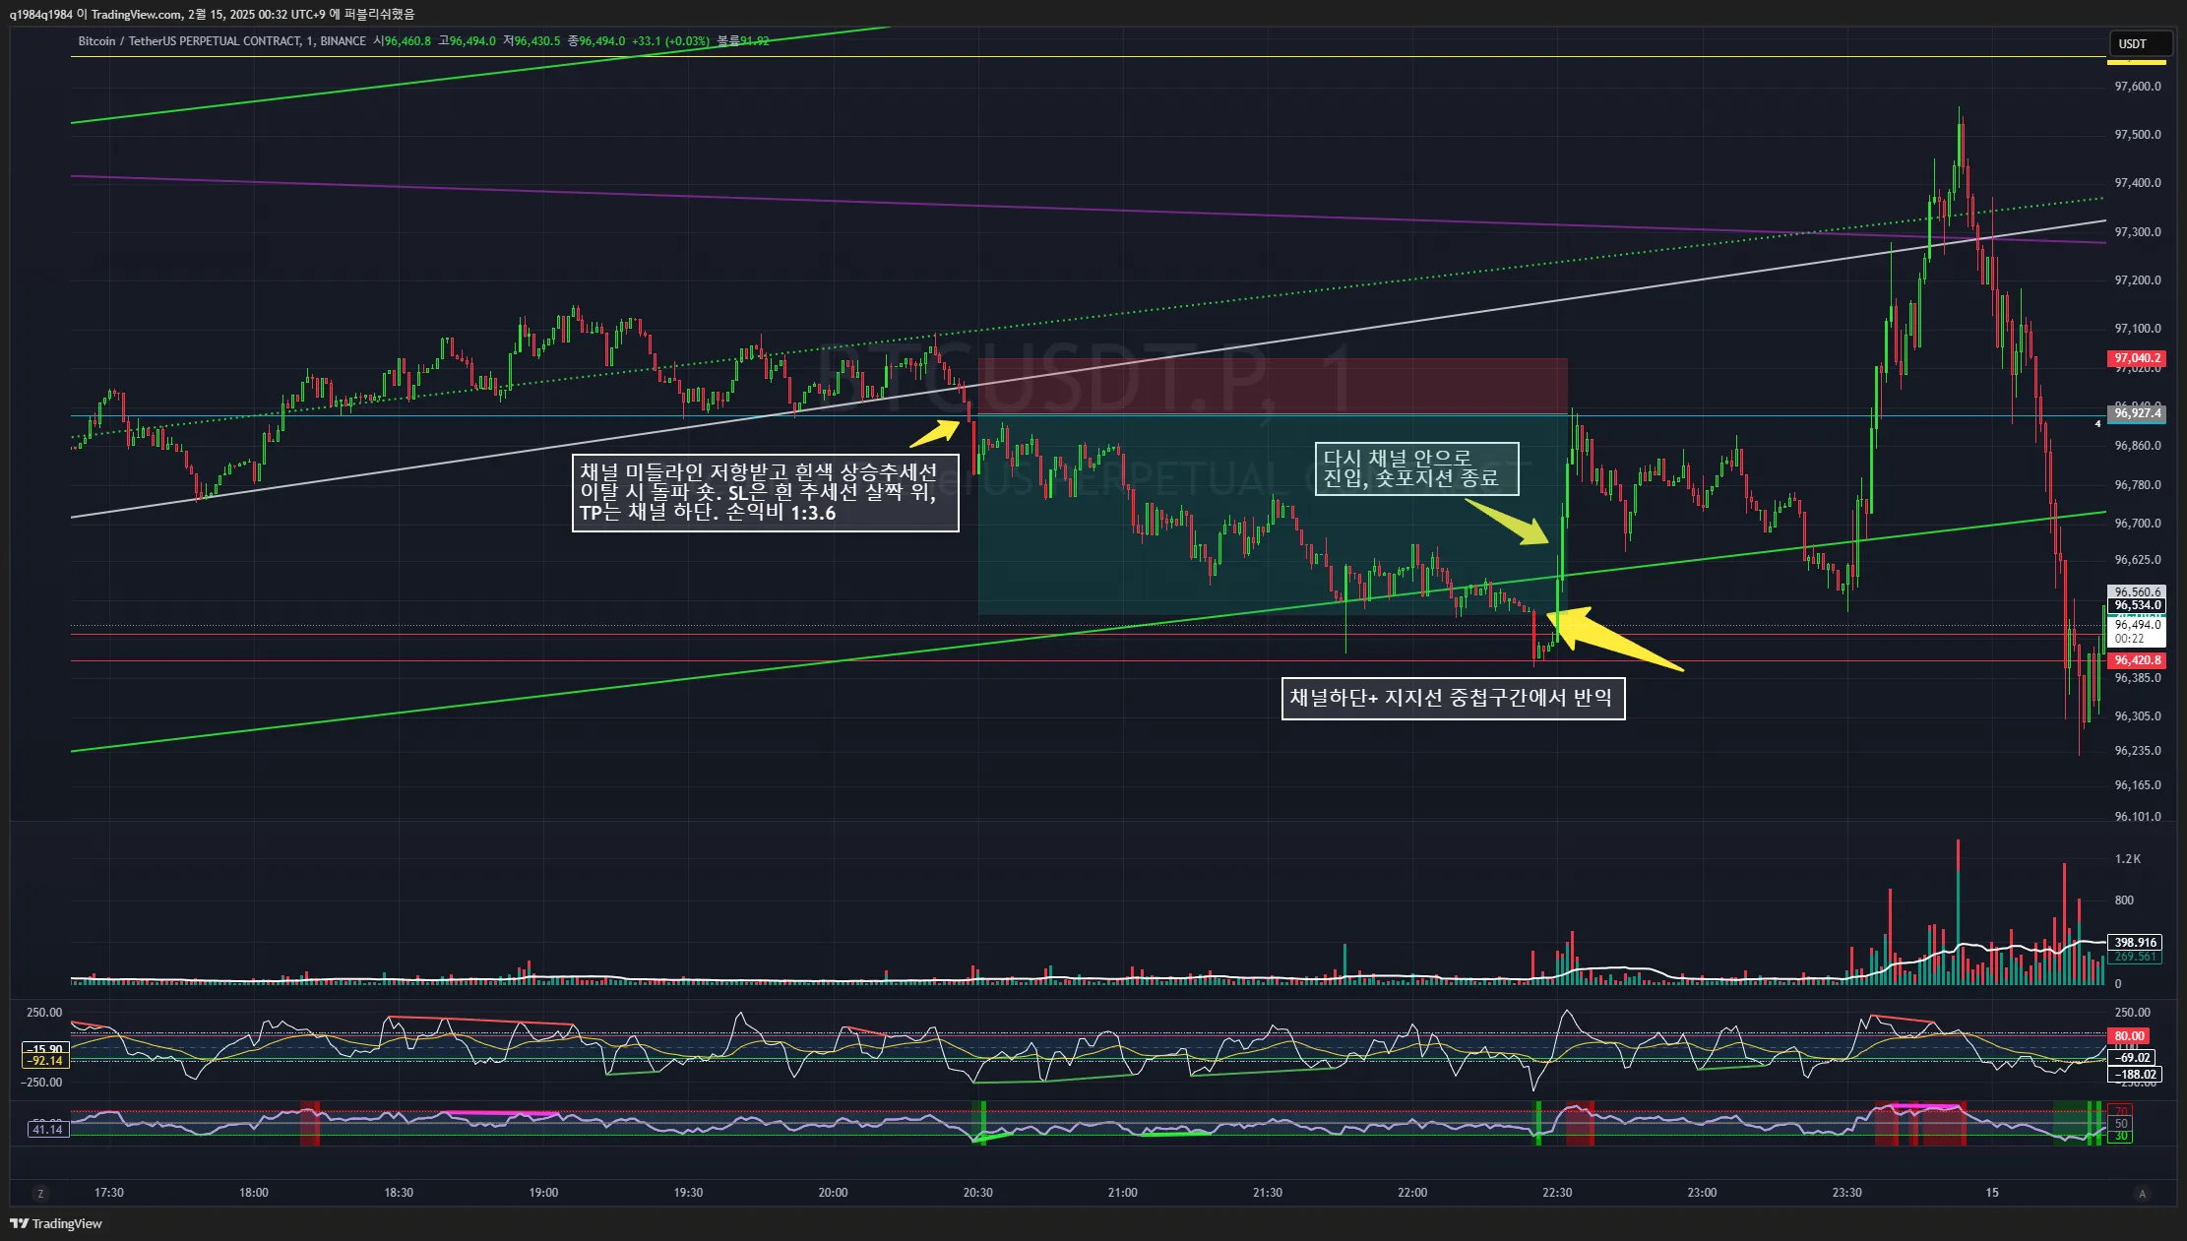The width and height of the screenshot is (2187, 1241).
Task: Click the Z timezone icon at bottom-left
Action: click(x=40, y=1194)
